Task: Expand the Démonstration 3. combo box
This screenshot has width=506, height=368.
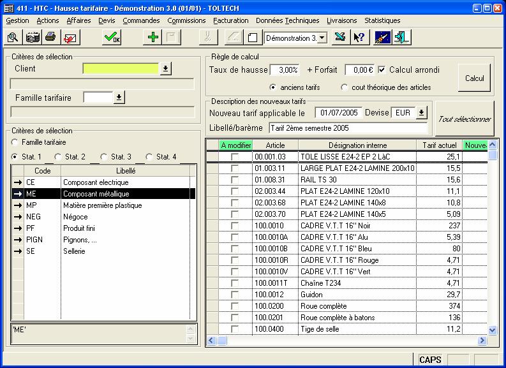Action: 322,38
